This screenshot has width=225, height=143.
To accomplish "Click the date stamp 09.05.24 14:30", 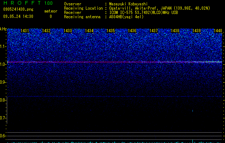I will click(x=18, y=16).
